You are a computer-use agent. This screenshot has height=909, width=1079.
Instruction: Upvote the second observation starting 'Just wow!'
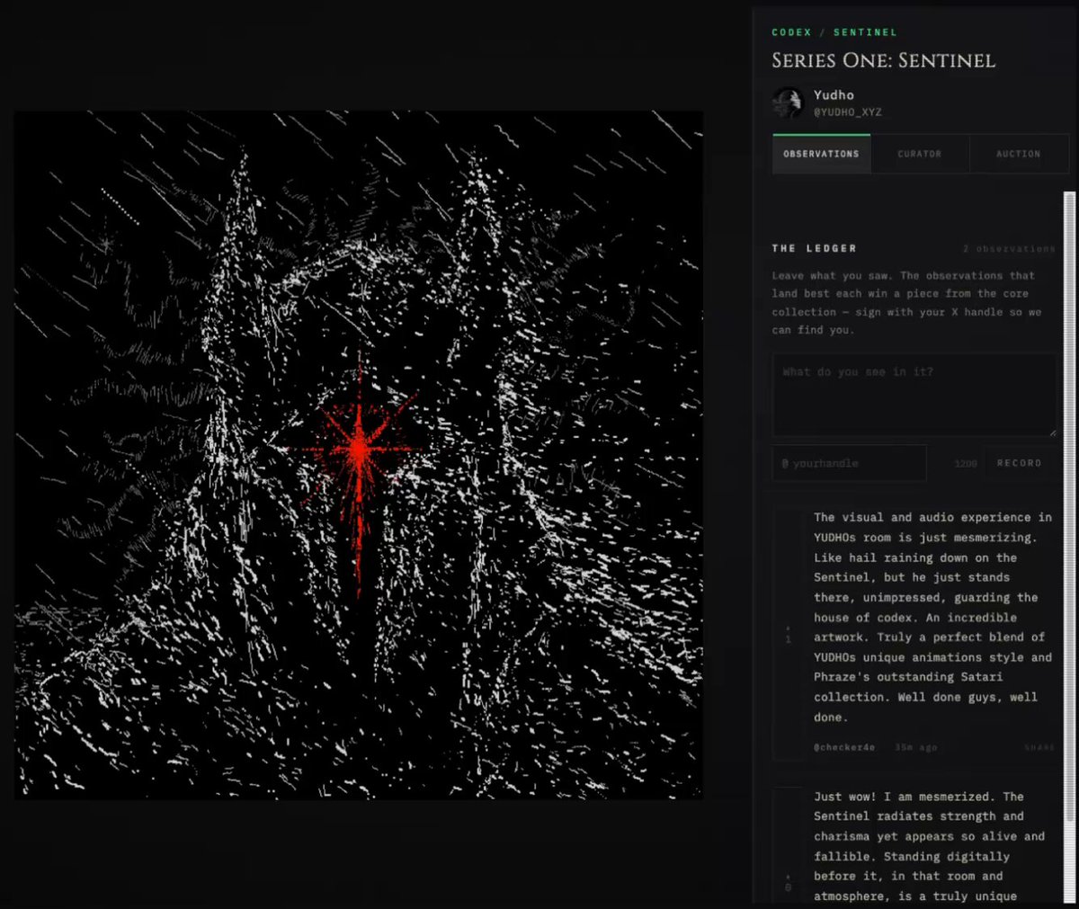pyautogui.click(x=789, y=876)
